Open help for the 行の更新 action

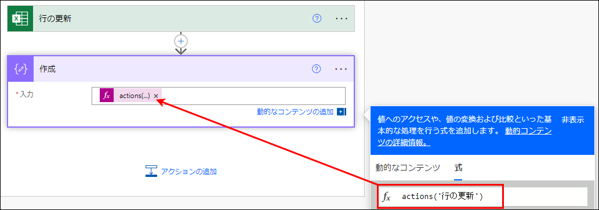[x=317, y=19]
